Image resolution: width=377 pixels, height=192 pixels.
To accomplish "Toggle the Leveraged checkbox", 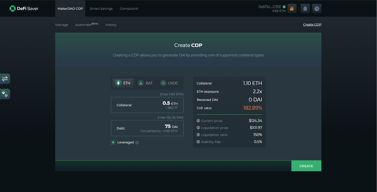I will [x=113, y=142].
